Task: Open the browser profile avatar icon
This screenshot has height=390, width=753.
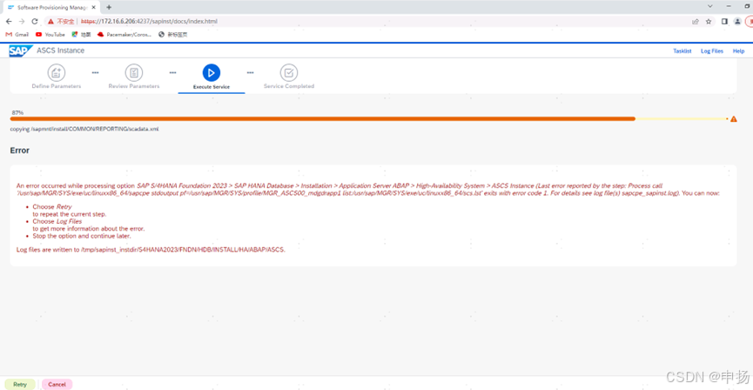Action: 737,22
